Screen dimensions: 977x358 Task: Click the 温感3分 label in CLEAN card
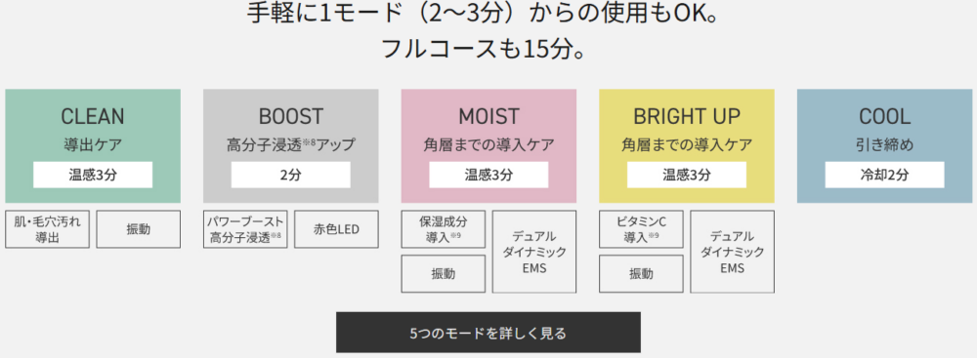(93, 175)
